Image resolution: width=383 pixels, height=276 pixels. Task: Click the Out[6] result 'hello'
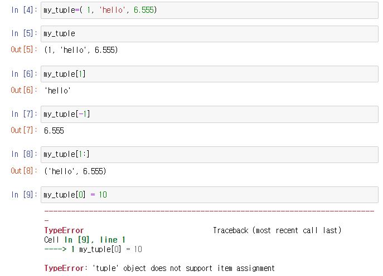click(57, 91)
